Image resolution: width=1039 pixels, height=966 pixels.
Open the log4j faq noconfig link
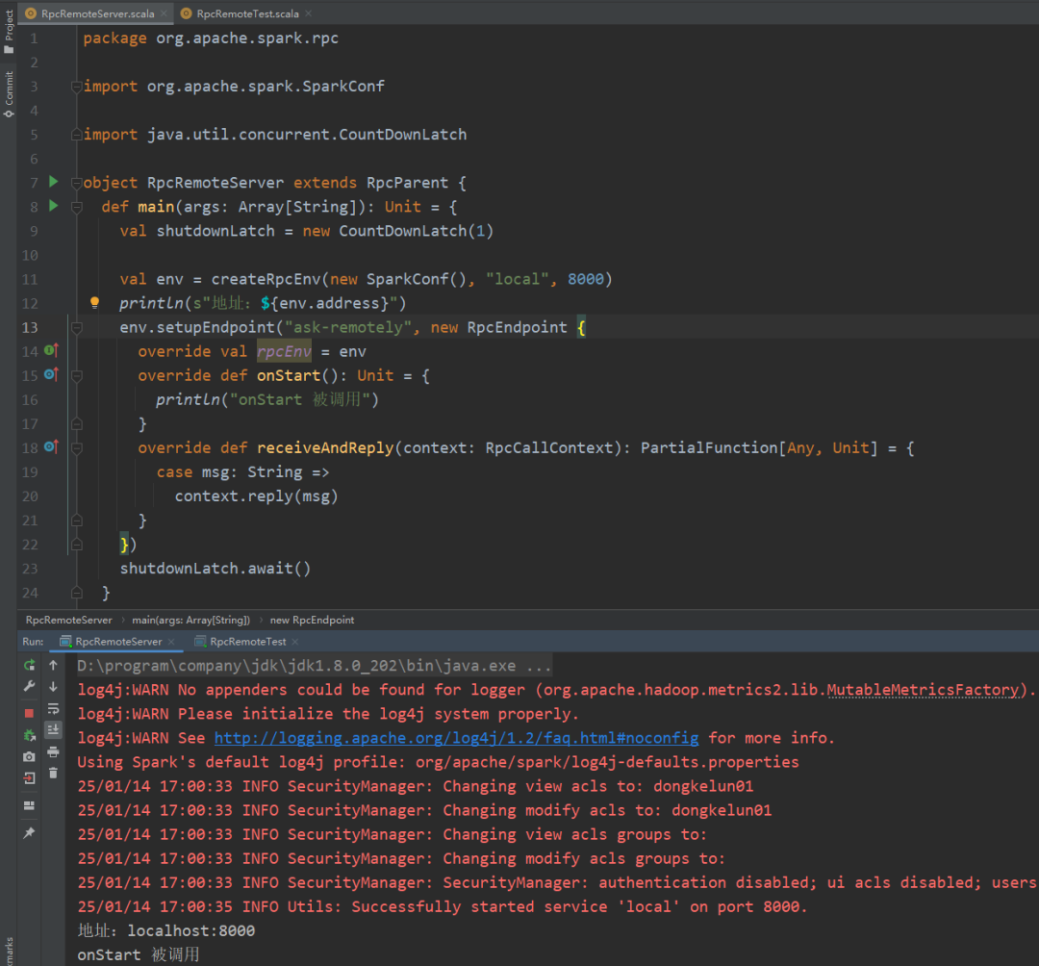tap(456, 738)
